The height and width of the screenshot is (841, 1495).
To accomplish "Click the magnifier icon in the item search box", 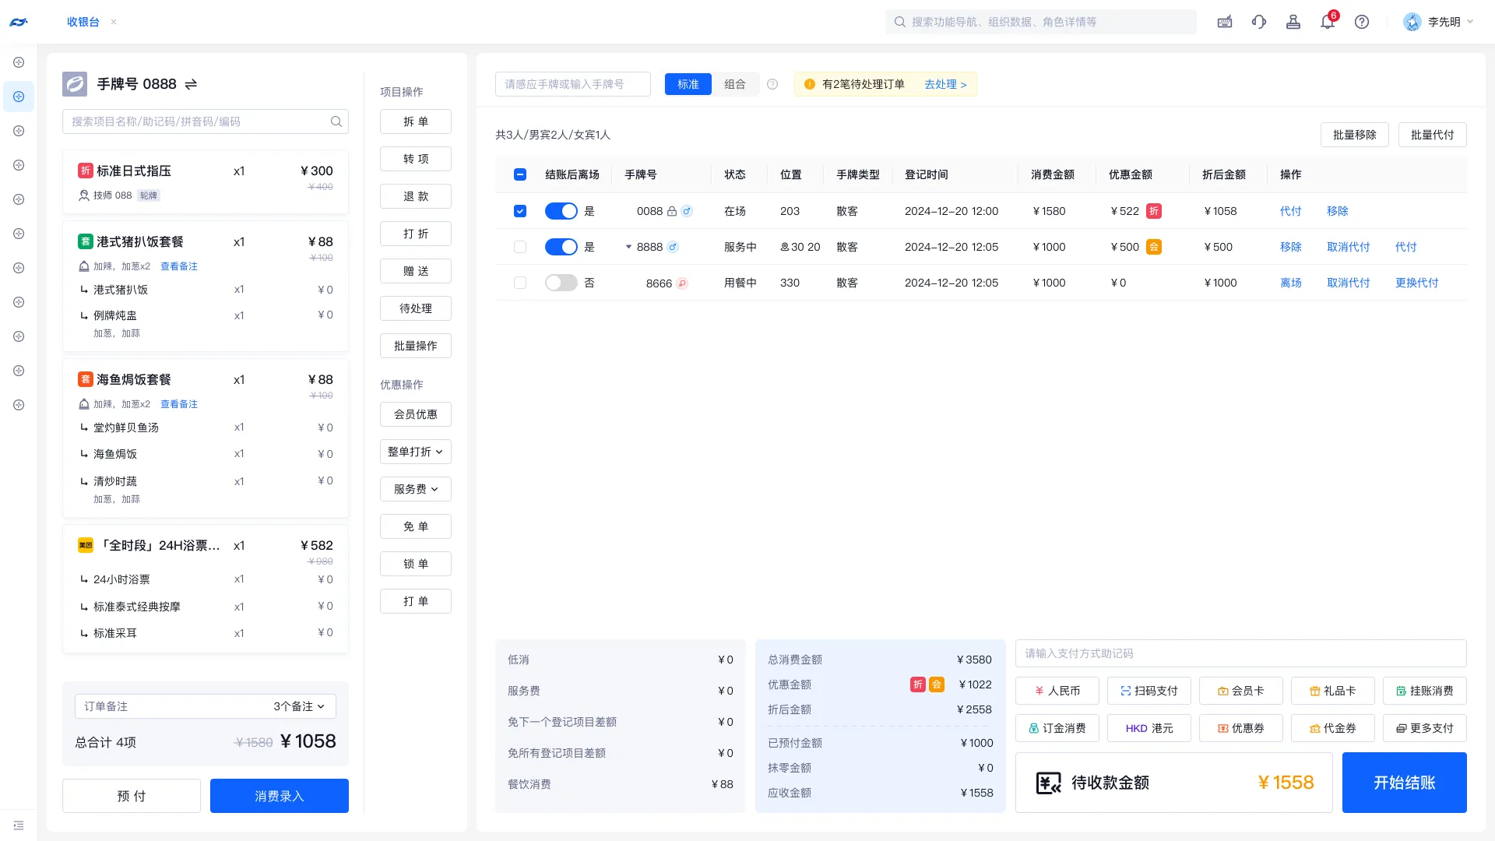I will coord(336,121).
